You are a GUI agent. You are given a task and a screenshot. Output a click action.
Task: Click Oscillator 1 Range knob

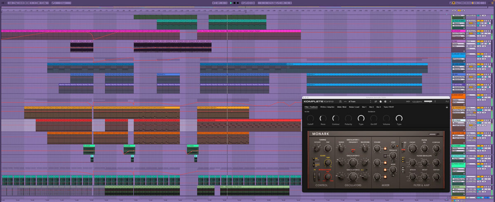(x=341, y=148)
